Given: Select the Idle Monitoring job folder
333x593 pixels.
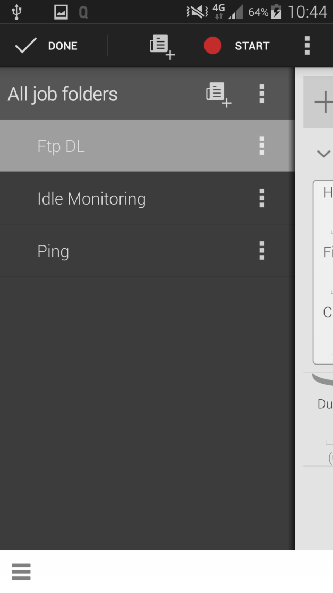Looking at the screenshot, I should (147, 198).
